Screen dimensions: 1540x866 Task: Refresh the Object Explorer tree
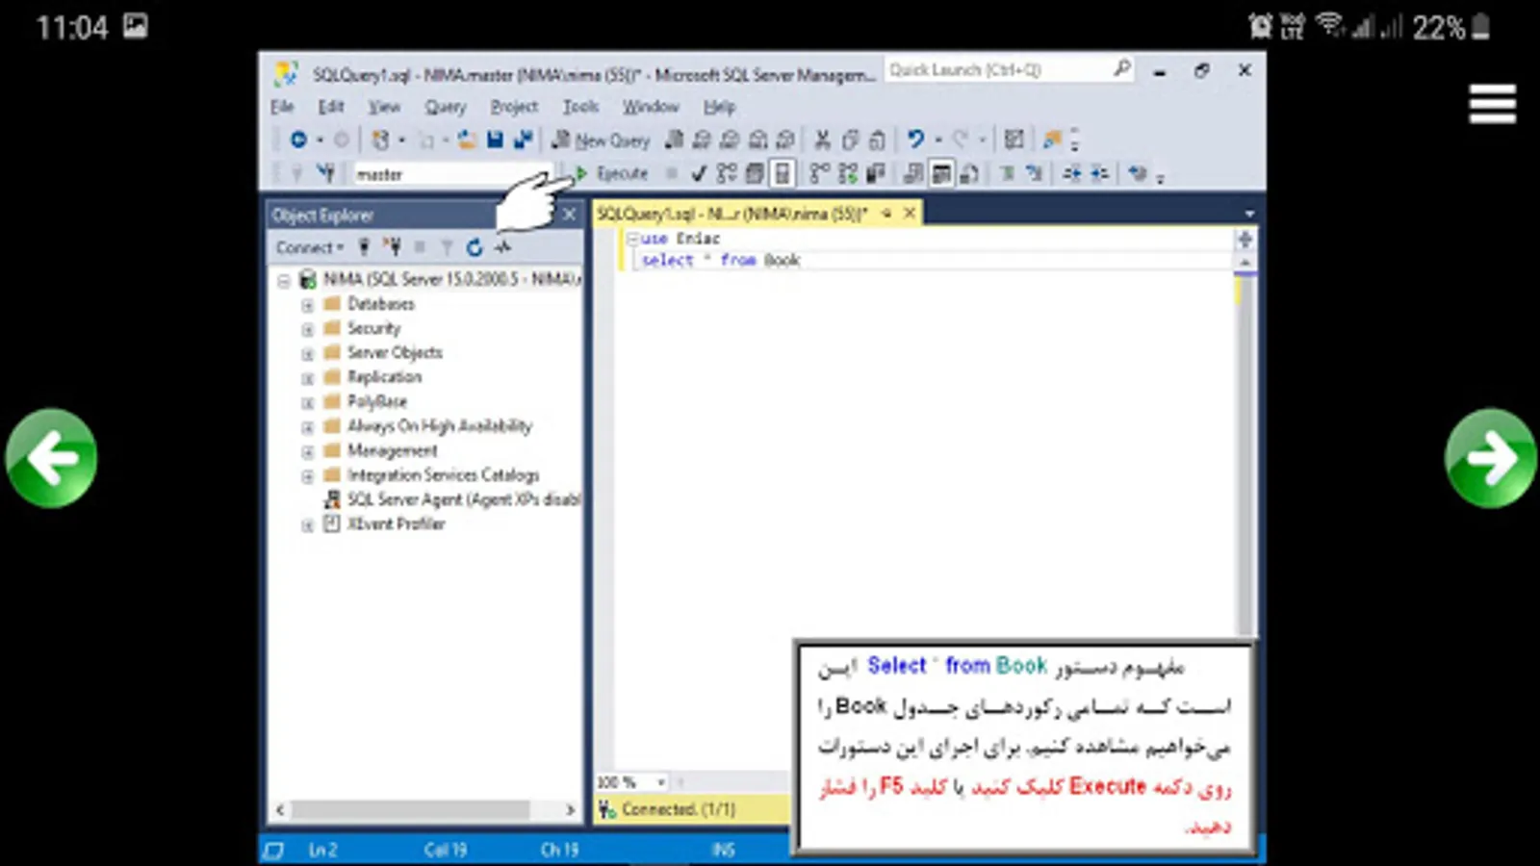[475, 247]
